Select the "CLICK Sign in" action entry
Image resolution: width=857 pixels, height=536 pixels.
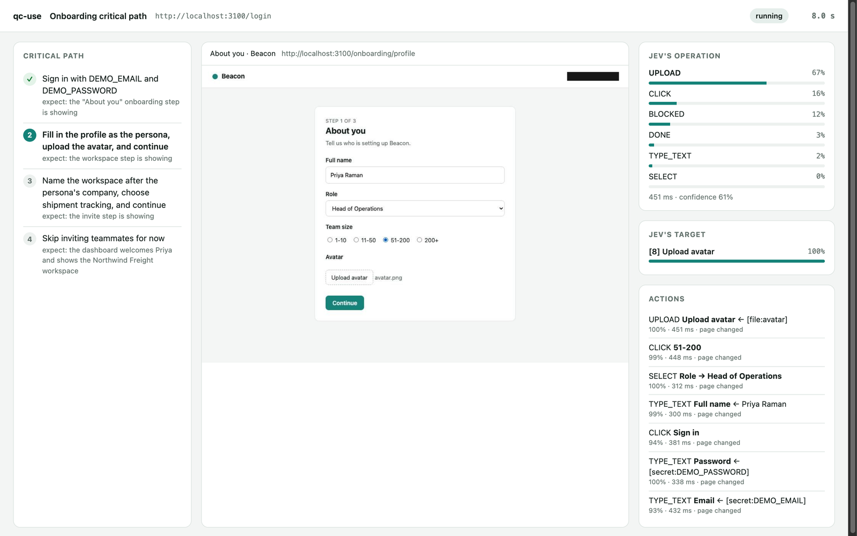pyautogui.click(x=736, y=437)
